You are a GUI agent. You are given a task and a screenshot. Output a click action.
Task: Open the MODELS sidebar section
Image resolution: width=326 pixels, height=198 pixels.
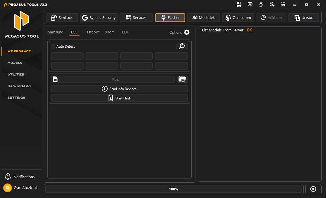click(x=15, y=63)
